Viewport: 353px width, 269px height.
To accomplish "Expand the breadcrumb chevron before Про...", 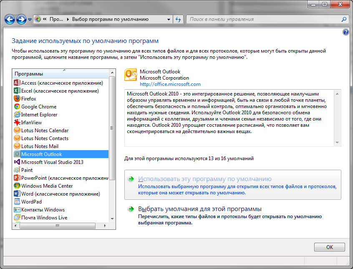I will [x=45, y=19].
